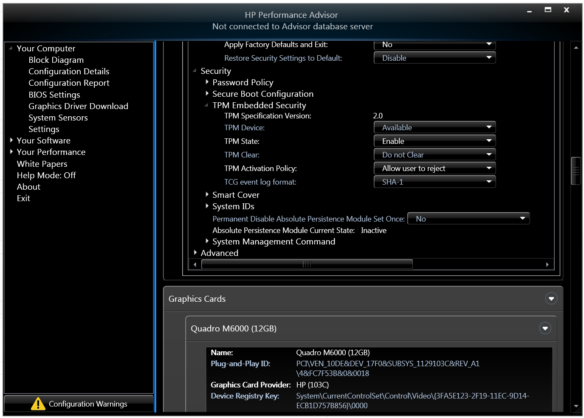Click the vertical scrollbar thumb
584x418 pixels.
576,171
